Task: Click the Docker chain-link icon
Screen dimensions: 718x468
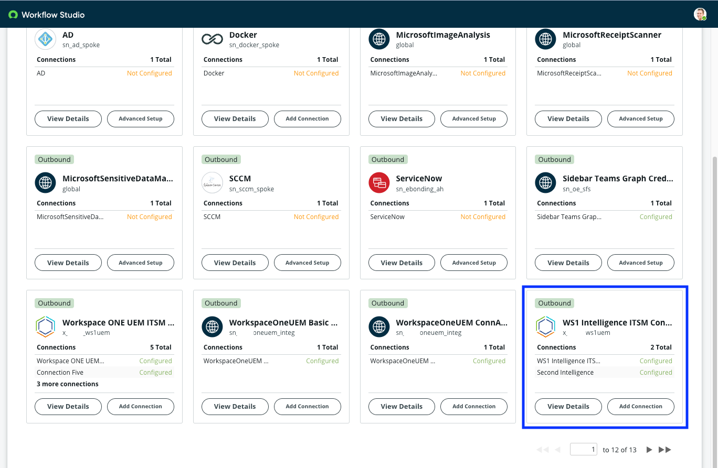Action: coord(212,39)
